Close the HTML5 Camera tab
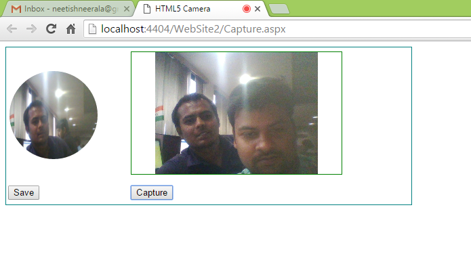 pyautogui.click(x=258, y=9)
